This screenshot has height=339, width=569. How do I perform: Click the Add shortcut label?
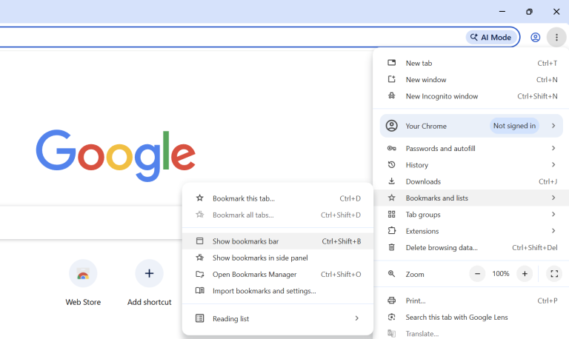pyautogui.click(x=149, y=302)
